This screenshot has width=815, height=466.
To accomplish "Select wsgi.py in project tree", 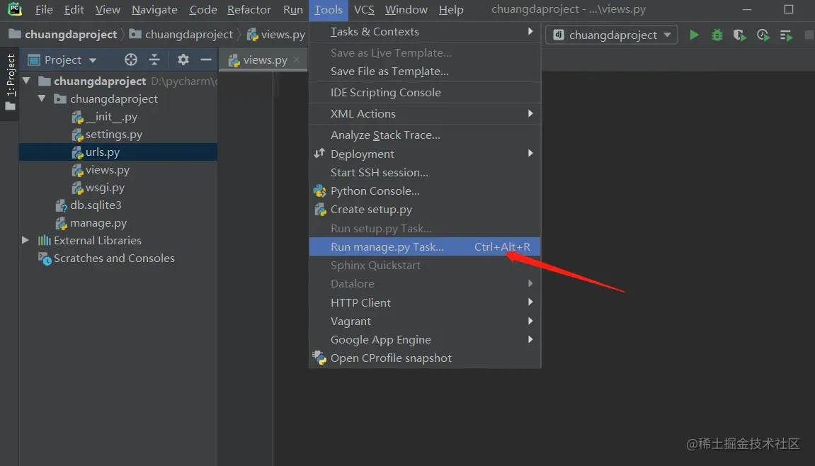I will click(118, 187).
